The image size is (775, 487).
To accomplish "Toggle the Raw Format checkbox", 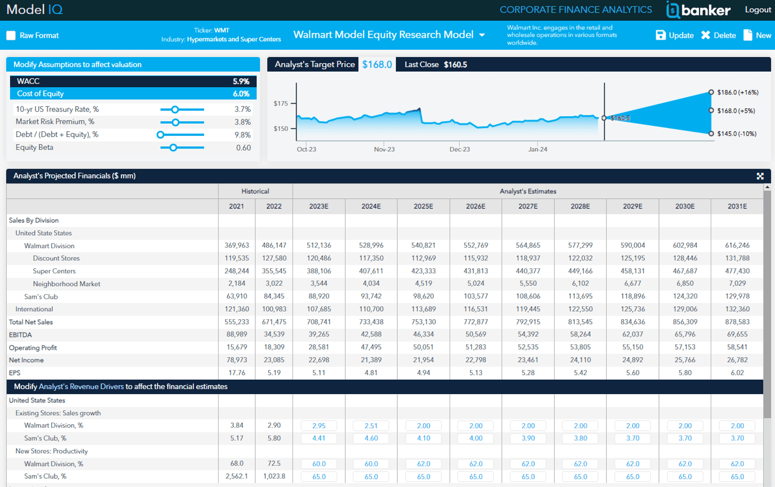I will click(11, 35).
